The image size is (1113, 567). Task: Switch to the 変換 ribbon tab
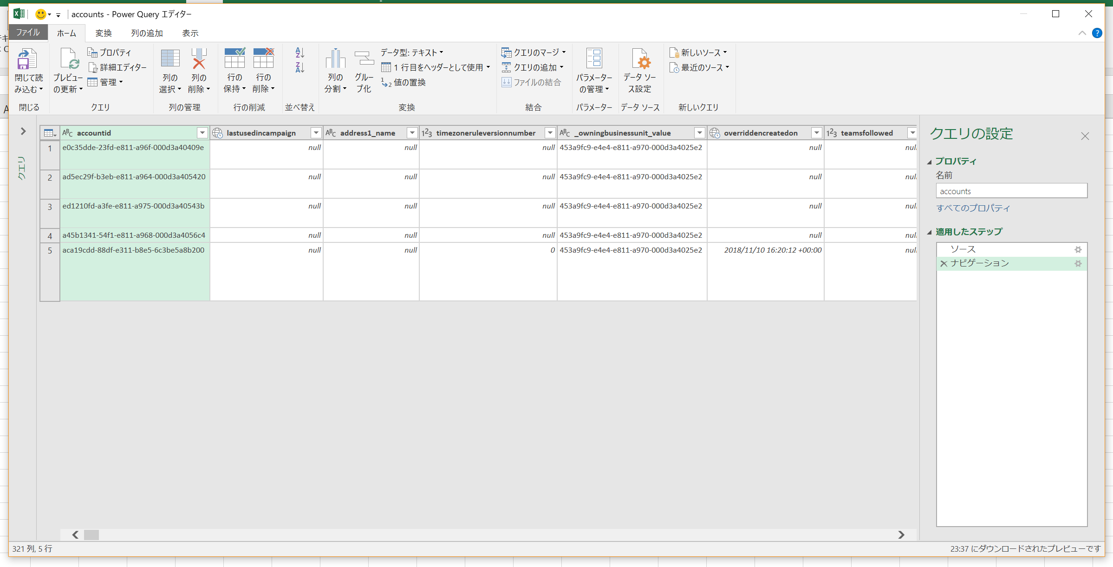[x=103, y=33]
